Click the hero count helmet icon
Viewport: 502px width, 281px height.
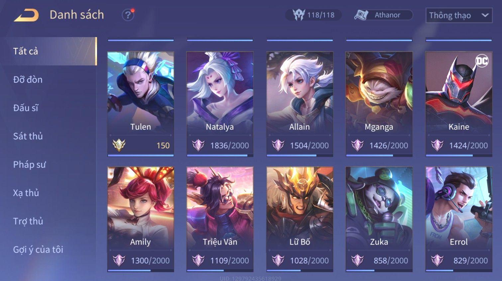(x=298, y=15)
